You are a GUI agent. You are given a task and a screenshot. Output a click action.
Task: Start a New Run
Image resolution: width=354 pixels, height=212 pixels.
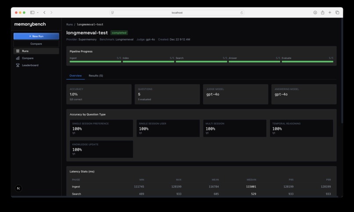click(x=36, y=36)
